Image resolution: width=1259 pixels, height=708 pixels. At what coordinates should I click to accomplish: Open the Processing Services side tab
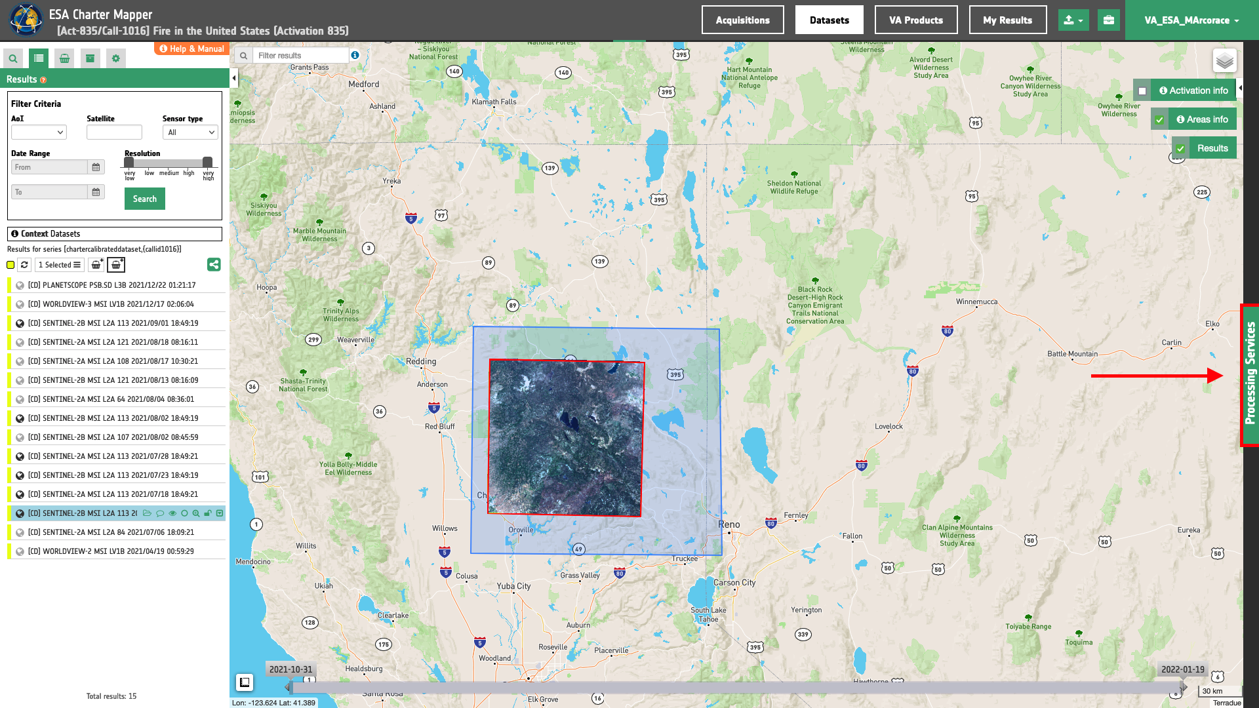[x=1250, y=375]
